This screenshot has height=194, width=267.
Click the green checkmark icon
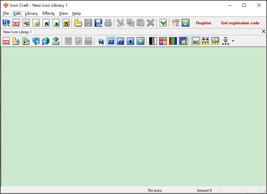[x=163, y=23]
